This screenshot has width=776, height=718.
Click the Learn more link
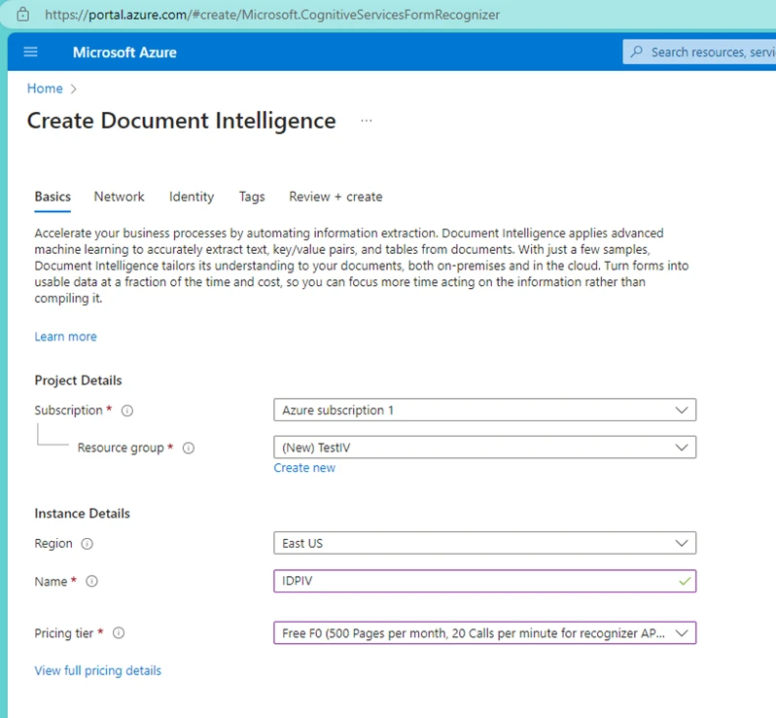coord(65,337)
